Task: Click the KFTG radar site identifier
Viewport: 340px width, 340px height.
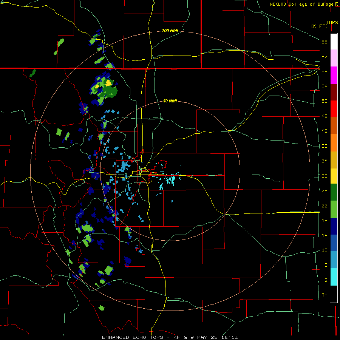Action: 180,337
